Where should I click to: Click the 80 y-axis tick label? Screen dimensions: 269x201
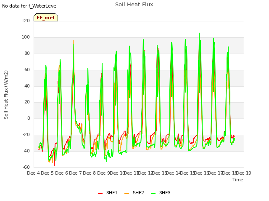pyautogui.click(x=27, y=53)
